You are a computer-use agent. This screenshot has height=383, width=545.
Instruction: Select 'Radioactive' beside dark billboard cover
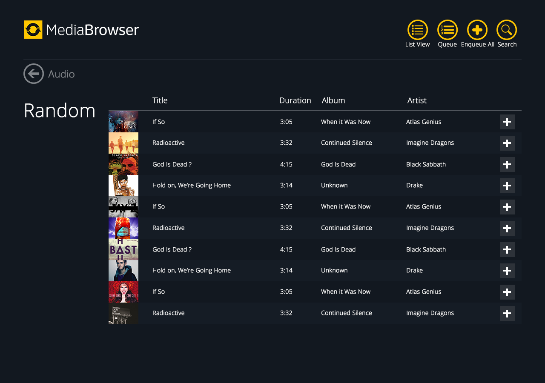click(x=169, y=313)
